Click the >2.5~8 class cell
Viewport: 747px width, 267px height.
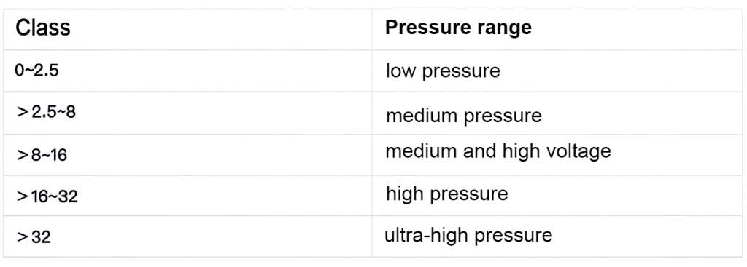[x=187, y=113]
